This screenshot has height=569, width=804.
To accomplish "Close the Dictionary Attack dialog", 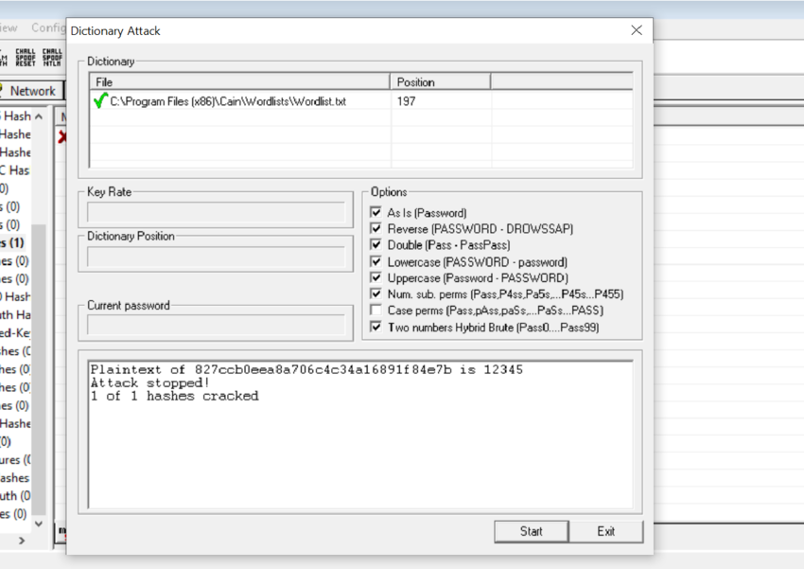I will (x=637, y=30).
